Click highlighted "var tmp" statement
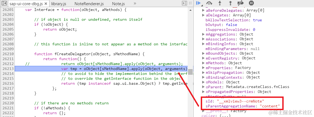The height and width of the screenshot is (117, 314). coord(124,69)
